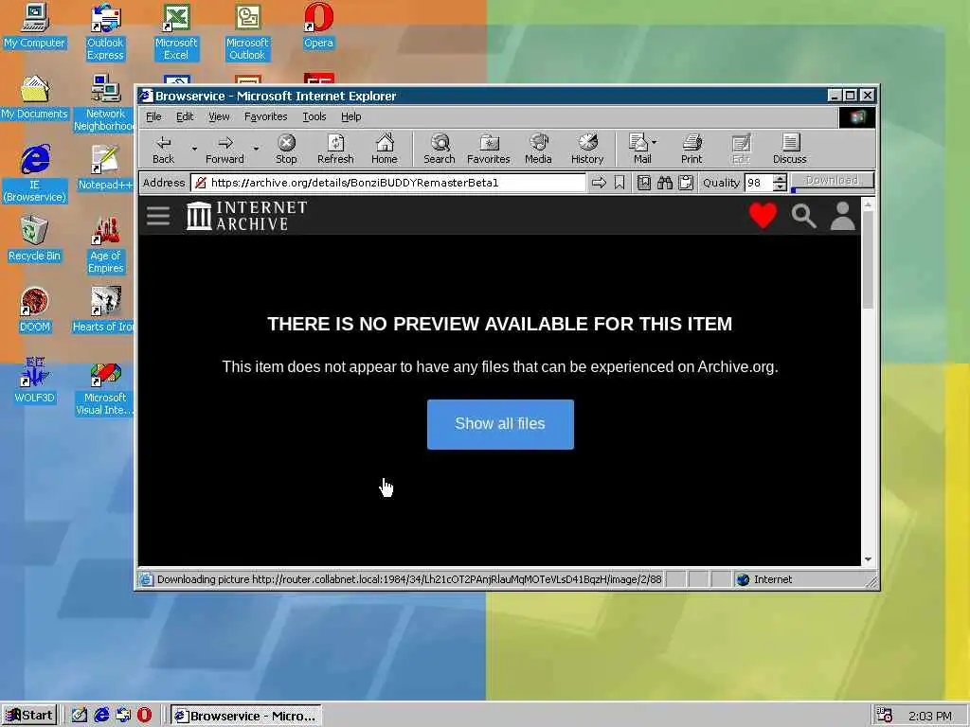Image resolution: width=970 pixels, height=727 pixels.
Task: Open the View menu
Action: [x=219, y=116]
